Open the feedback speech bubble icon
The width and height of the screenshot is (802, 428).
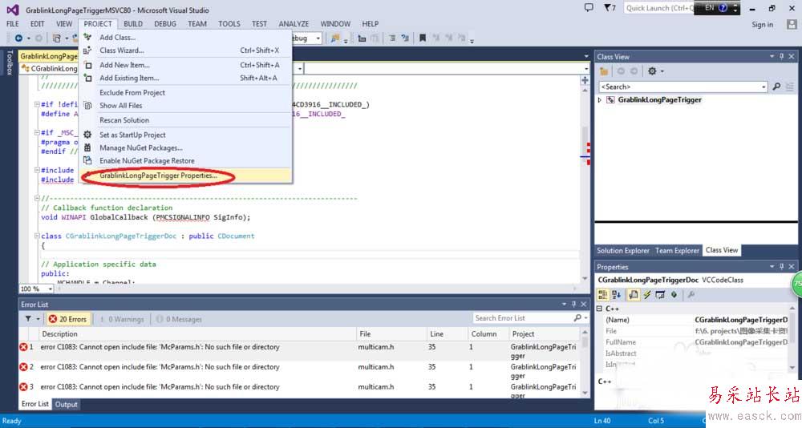coord(589,8)
